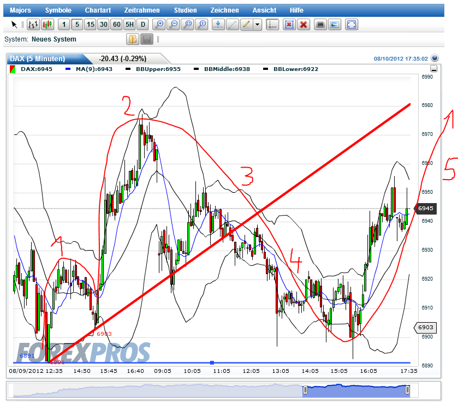Viewport: 458px width, 404px height.
Task: Open the Chartart menu
Action: pyautogui.click(x=98, y=10)
